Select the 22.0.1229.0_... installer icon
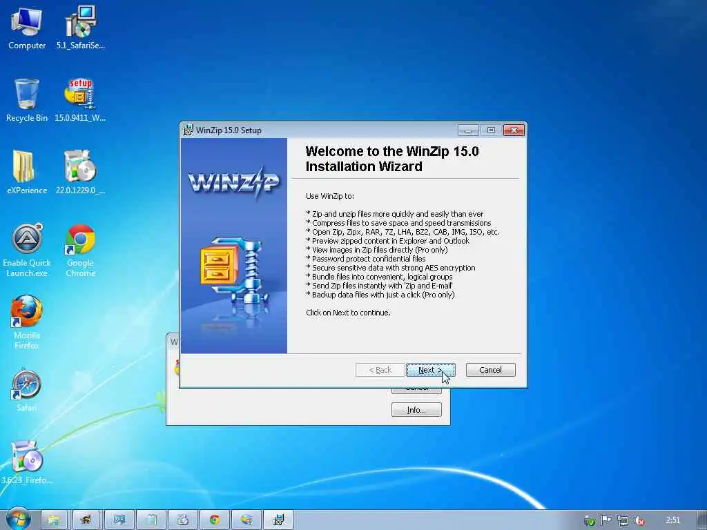Image resolution: width=707 pixels, height=530 pixels. click(80, 172)
